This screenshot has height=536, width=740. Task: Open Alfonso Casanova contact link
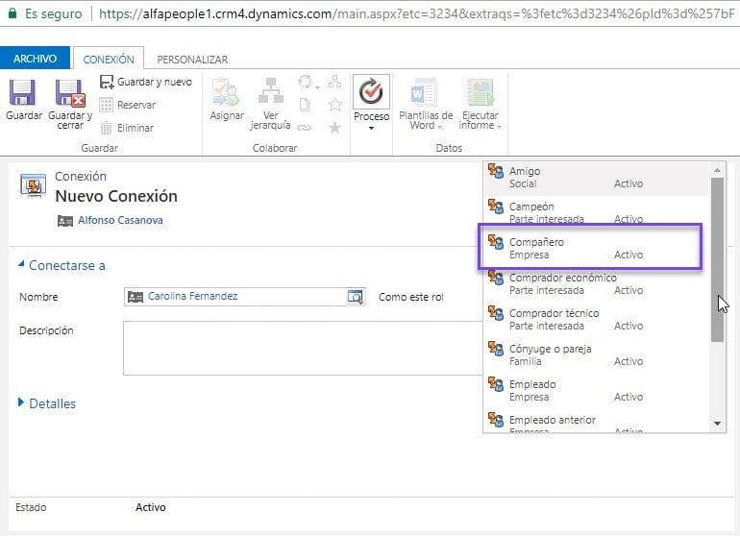coord(120,220)
